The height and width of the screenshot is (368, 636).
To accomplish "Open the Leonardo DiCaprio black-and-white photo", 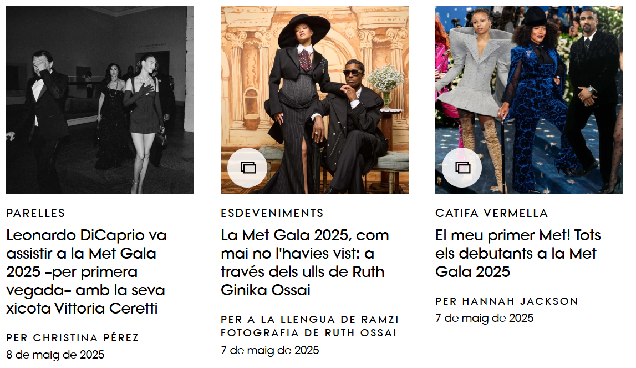I will 100,100.
